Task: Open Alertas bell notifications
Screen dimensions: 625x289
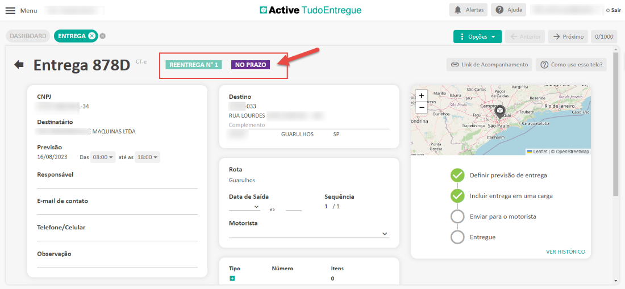Action: 469,10
